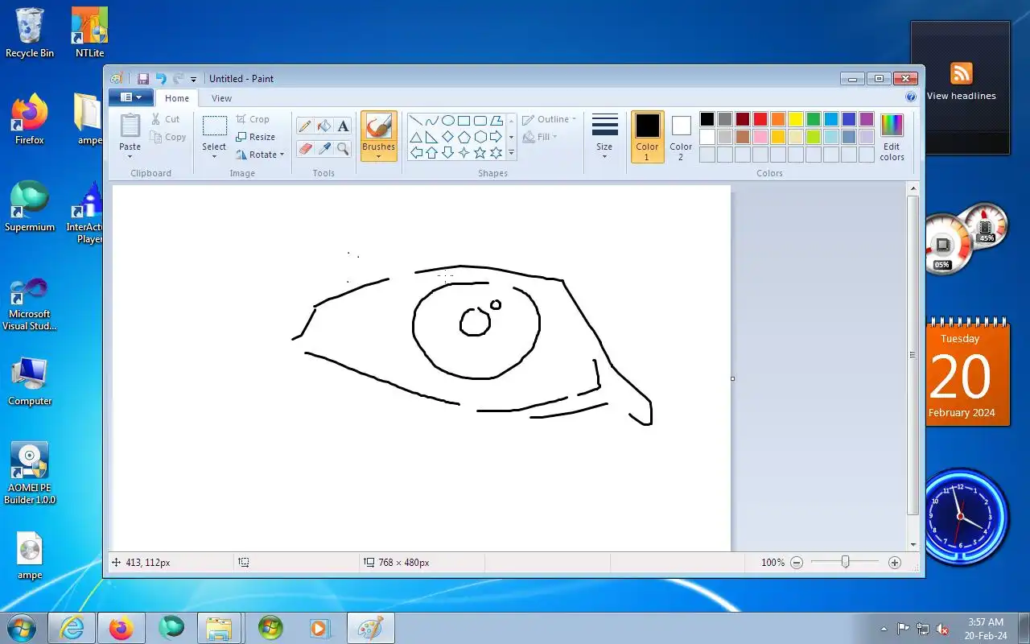Screen dimensions: 1030x644
Task: Select the Eraser tool
Action: click(305, 149)
